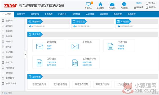Viewport: 159px width, 95px height.
Task: Click page icon beside 工作计划 in sidebar
Action: point(3,42)
